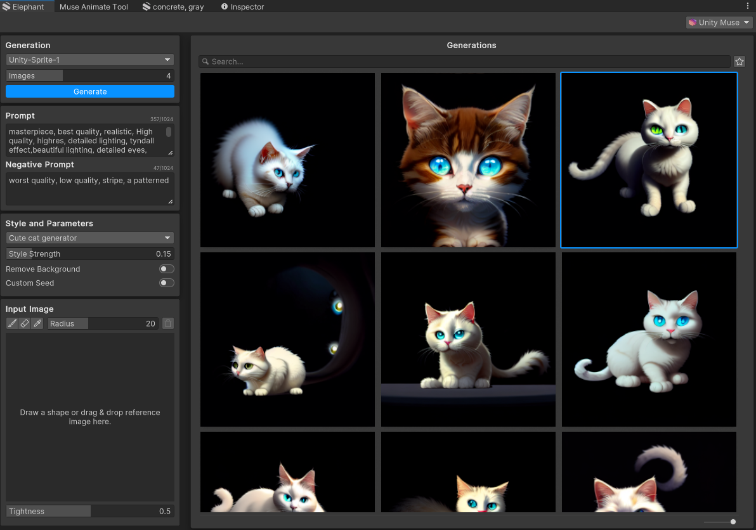Click the Prompt text area scrollbar

[169, 131]
